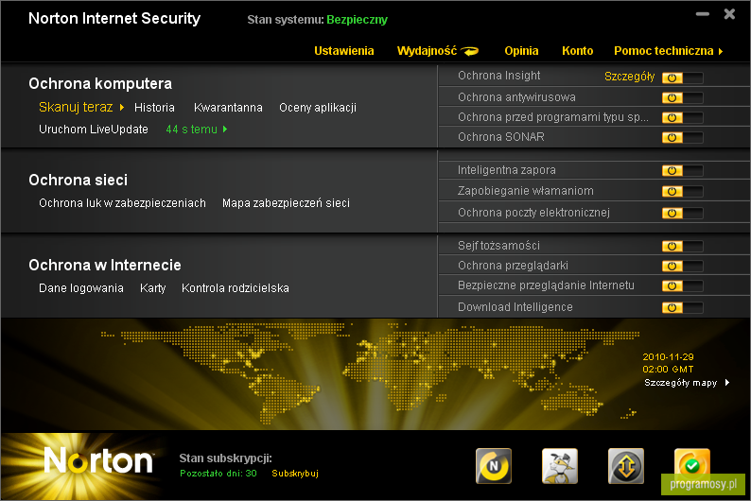Click the Wydajność swoosh arrow icon

(x=469, y=51)
